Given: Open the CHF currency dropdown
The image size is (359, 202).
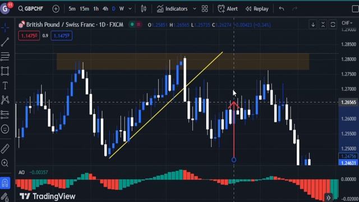Looking at the screenshot, I should pyautogui.click(x=347, y=23).
